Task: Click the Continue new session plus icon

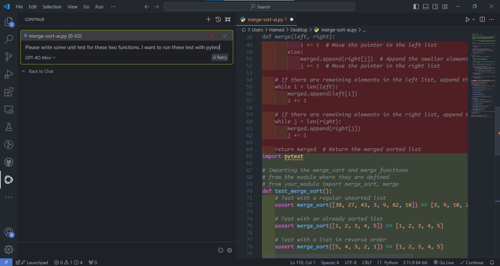Action: click(208, 19)
